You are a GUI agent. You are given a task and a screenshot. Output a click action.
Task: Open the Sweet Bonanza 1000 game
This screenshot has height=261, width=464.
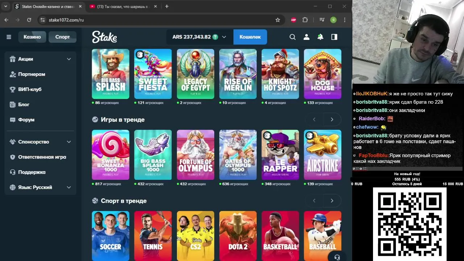(x=111, y=155)
